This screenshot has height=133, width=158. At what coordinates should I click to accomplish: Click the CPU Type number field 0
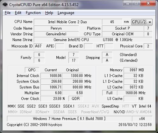pyautogui.click(x=148, y=34)
